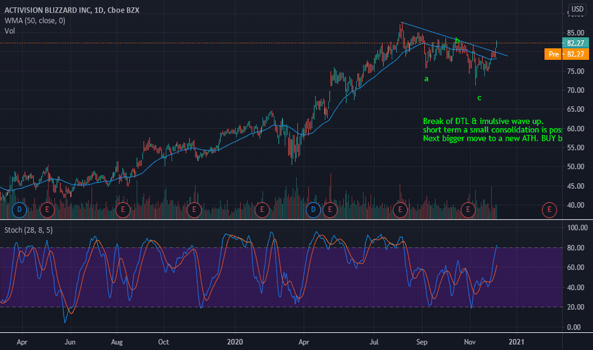Click the 2020 label on time axis
The image size is (593, 350).
click(x=235, y=342)
